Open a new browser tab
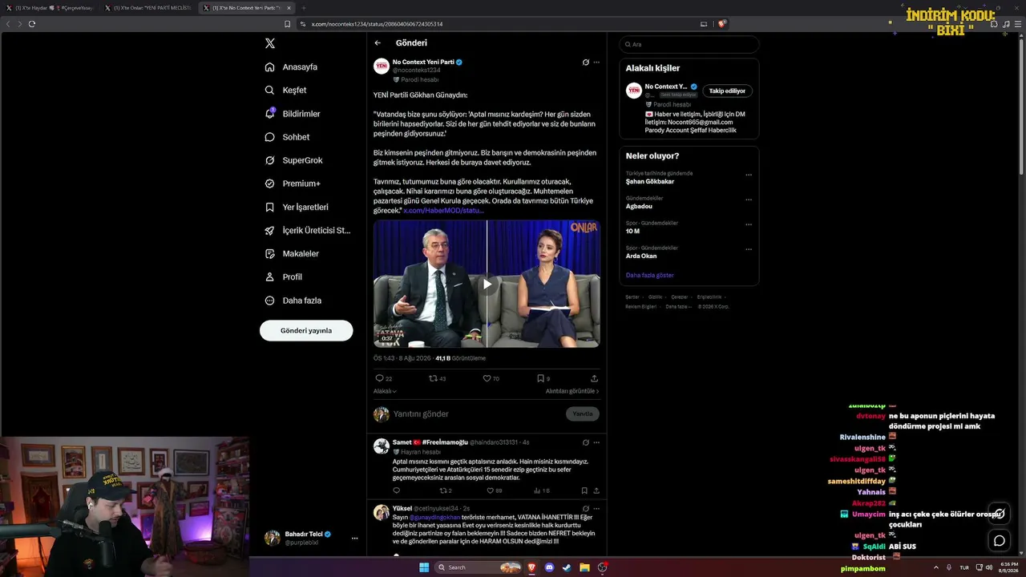The height and width of the screenshot is (577, 1026). [304, 8]
